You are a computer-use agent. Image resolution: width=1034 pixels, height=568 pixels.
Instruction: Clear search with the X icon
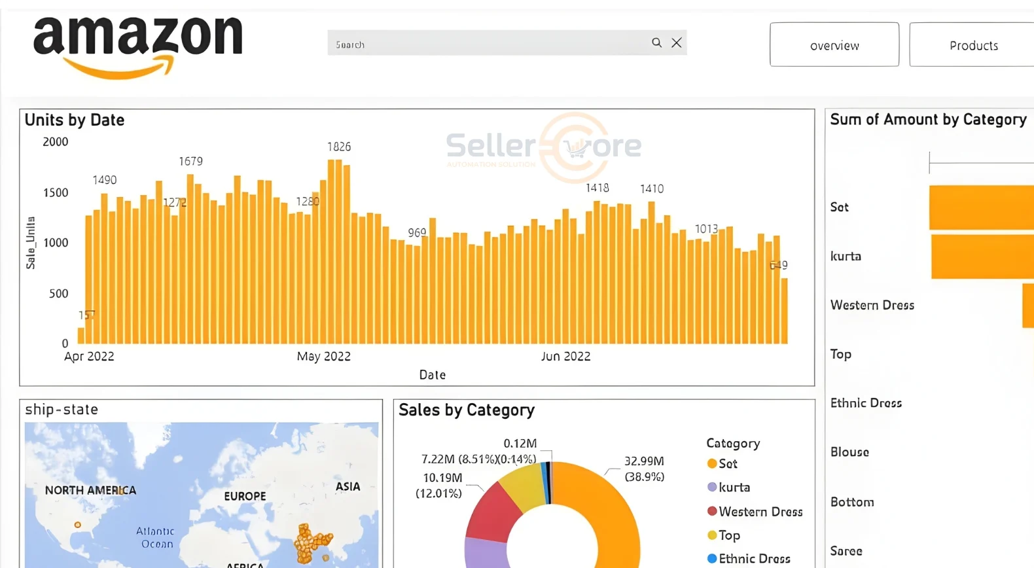(x=677, y=43)
